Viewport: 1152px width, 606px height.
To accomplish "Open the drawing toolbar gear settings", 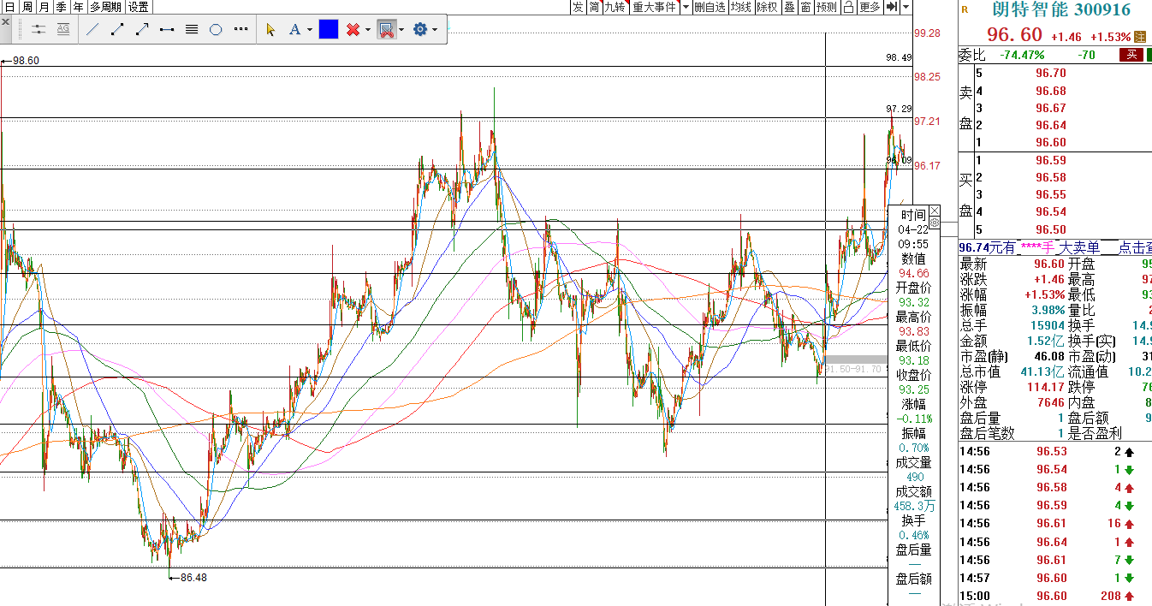I will pos(419,29).
